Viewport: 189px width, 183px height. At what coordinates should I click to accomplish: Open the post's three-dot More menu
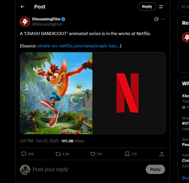click(163, 19)
